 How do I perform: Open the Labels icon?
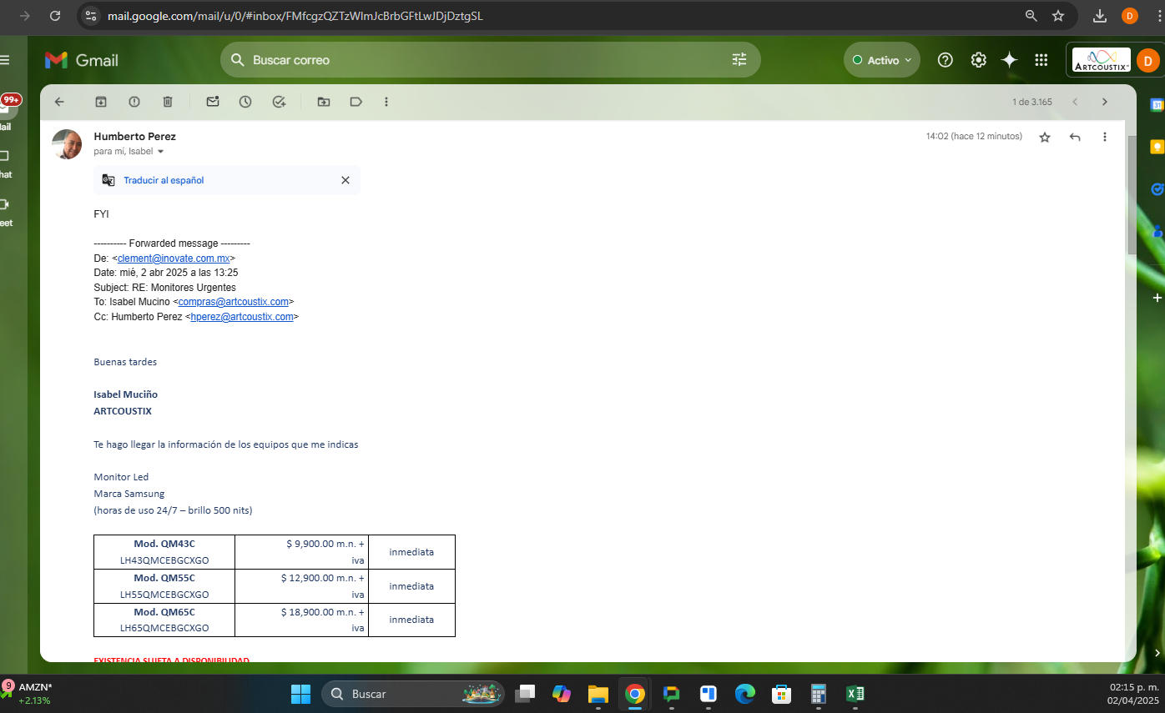pos(356,102)
